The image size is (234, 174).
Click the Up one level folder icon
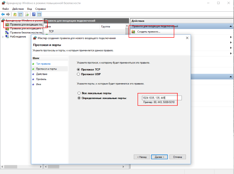point(15,14)
